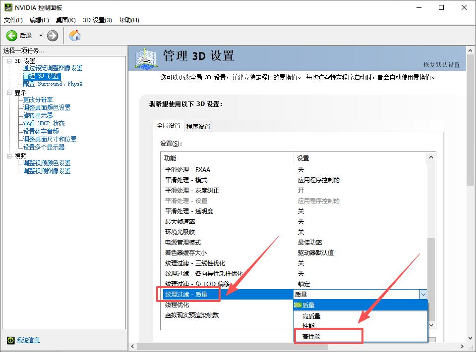Image resolution: width=476 pixels, height=352 pixels.
Task: Click the main panel scroll-up arrow
Action: tap(470, 50)
